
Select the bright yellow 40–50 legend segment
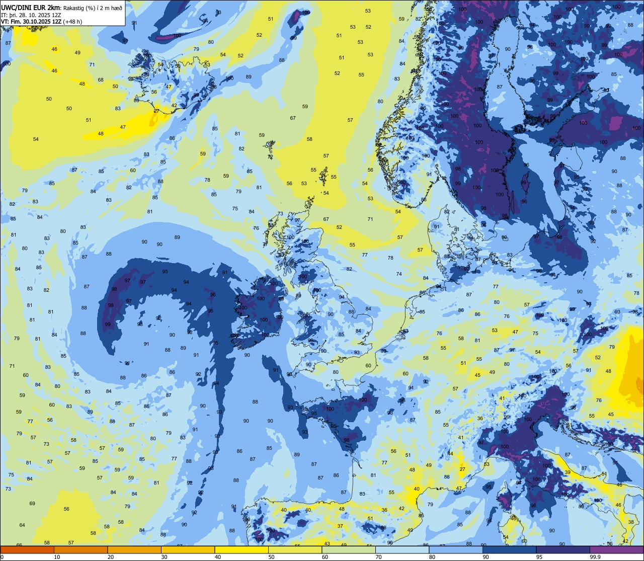(242, 550)
